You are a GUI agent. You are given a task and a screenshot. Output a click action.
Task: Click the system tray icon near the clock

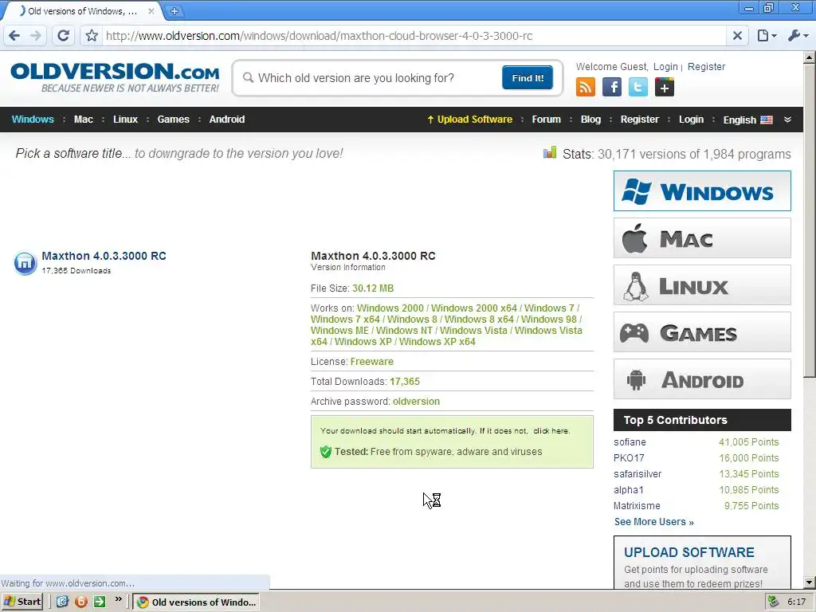(773, 602)
